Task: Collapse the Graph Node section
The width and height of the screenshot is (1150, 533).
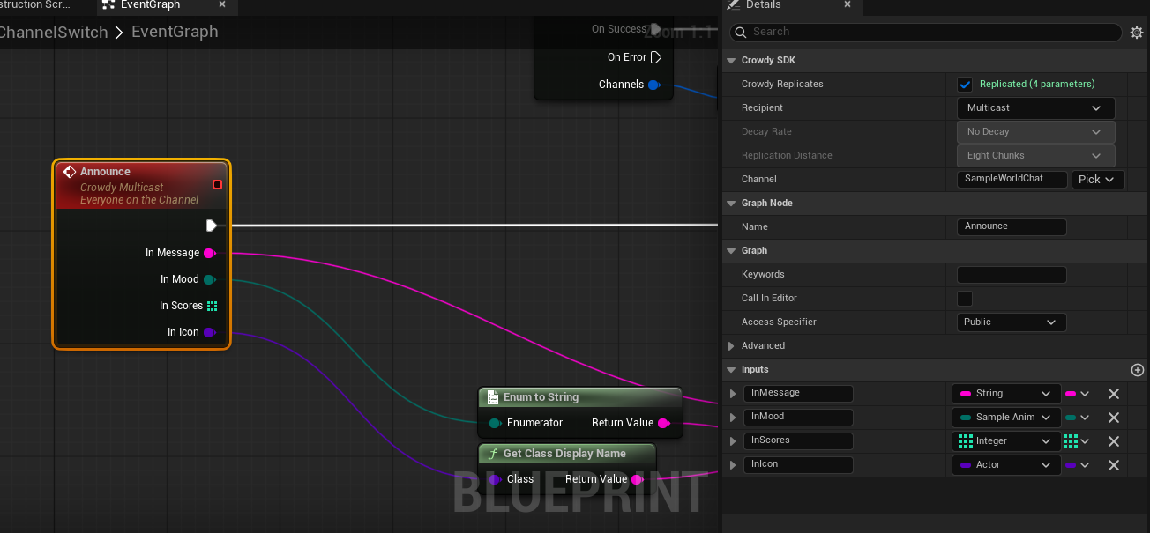Action: (731, 204)
